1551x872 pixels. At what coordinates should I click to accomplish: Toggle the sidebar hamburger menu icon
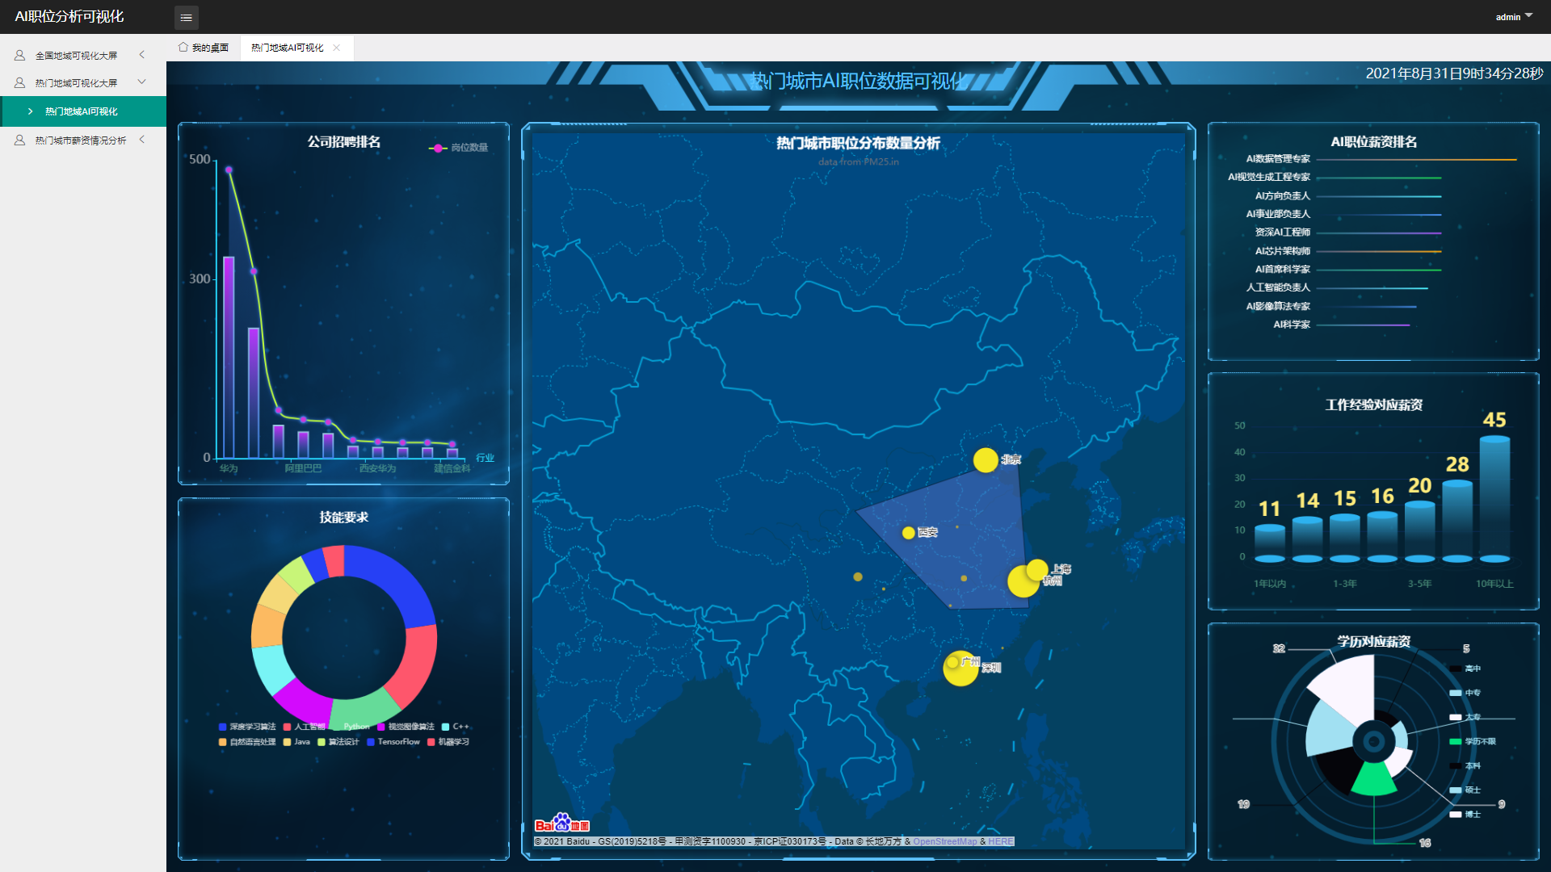click(186, 17)
